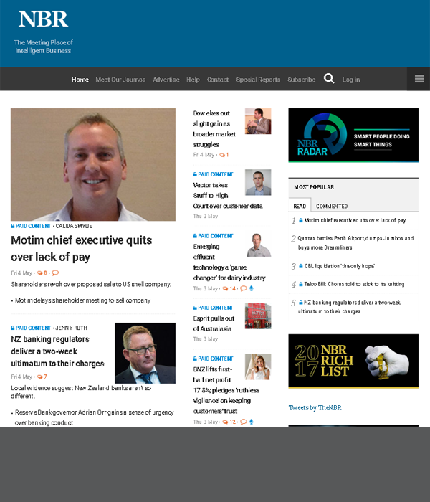Click the Log in link
430x502 pixels.
coord(351,80)
